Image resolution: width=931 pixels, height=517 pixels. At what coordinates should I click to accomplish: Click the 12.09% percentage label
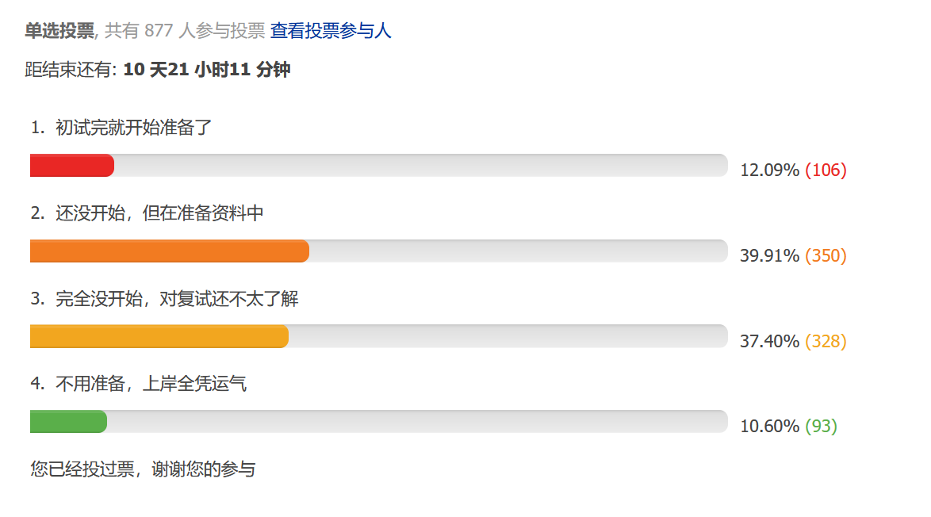tap(769, 170)
